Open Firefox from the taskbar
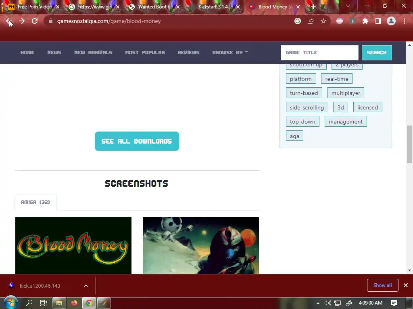413x309 pixels. [x=74, y=303]
